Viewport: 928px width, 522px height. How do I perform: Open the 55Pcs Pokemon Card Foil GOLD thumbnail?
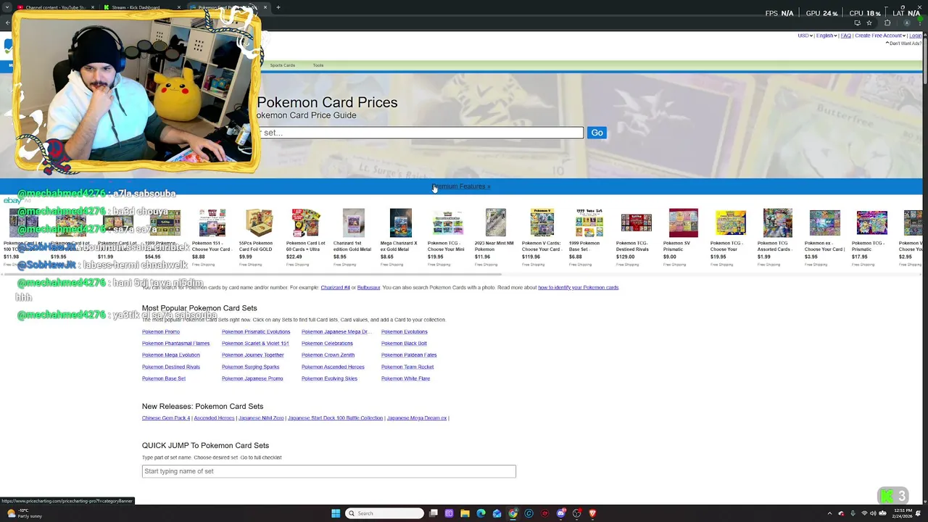point(259,223)
